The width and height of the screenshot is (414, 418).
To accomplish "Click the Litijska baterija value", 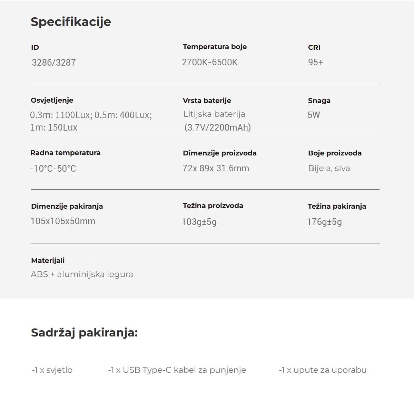I will pyautogui.click(x=214, y=114).
